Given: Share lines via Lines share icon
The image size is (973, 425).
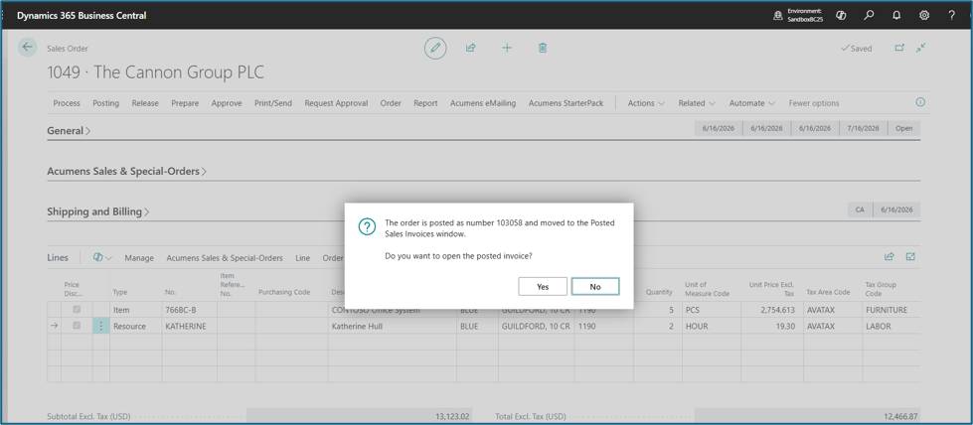Looking at the screenshot, I should [x=889, y=256].
